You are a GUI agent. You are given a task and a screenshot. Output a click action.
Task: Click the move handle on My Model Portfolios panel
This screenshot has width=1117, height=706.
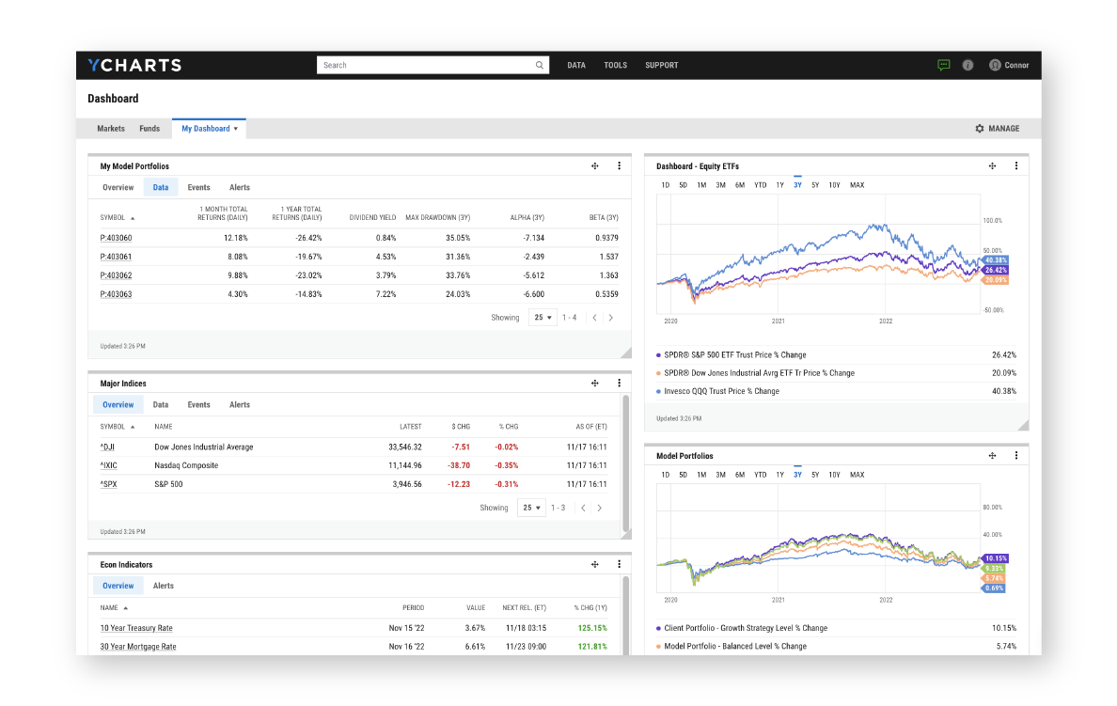point(595,165)
